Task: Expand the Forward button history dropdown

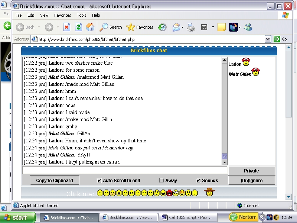Action: coord(58,27)
